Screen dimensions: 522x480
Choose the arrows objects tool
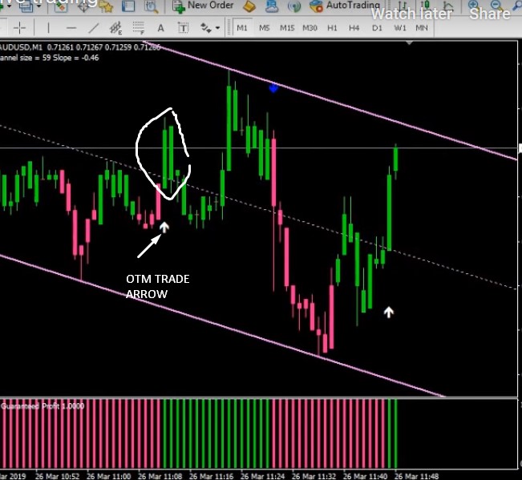[x=206, y=28]
